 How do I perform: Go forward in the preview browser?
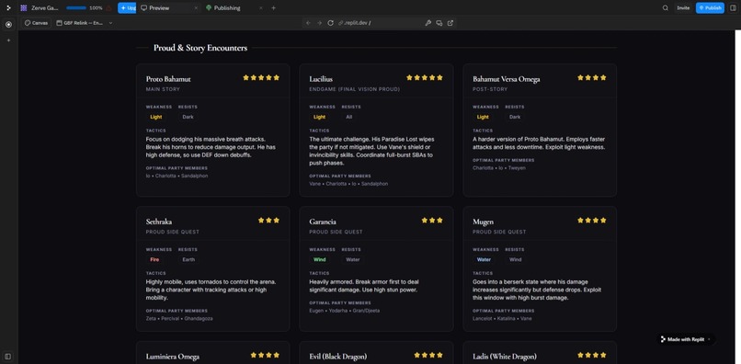(x=319, y=23)
